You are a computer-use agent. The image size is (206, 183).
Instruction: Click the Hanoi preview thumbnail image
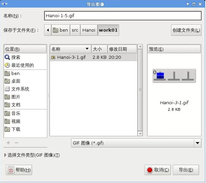174,76
